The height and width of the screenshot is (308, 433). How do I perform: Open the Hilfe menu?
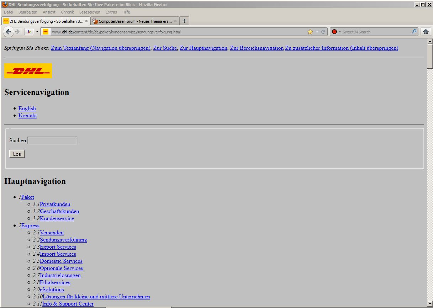[x=126, y=12]
